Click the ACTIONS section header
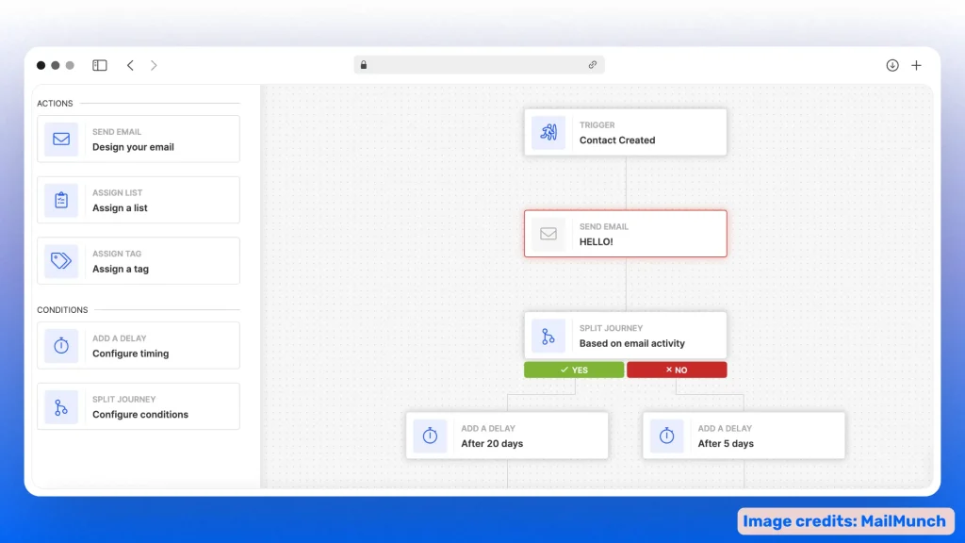 pos(55,104)
